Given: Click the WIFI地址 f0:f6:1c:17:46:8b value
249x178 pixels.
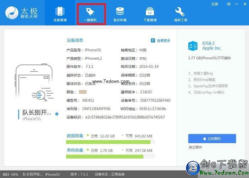Looking at the screenshot, I should click(153, 109).
